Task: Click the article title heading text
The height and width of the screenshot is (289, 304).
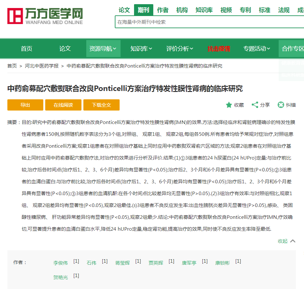Action: pos(125,89)
